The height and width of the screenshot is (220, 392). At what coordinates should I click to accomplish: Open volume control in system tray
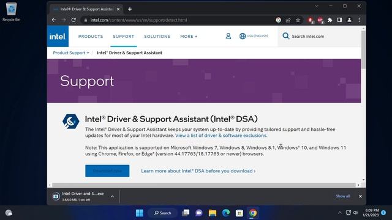pyautogui.click(x=355, y=213)
